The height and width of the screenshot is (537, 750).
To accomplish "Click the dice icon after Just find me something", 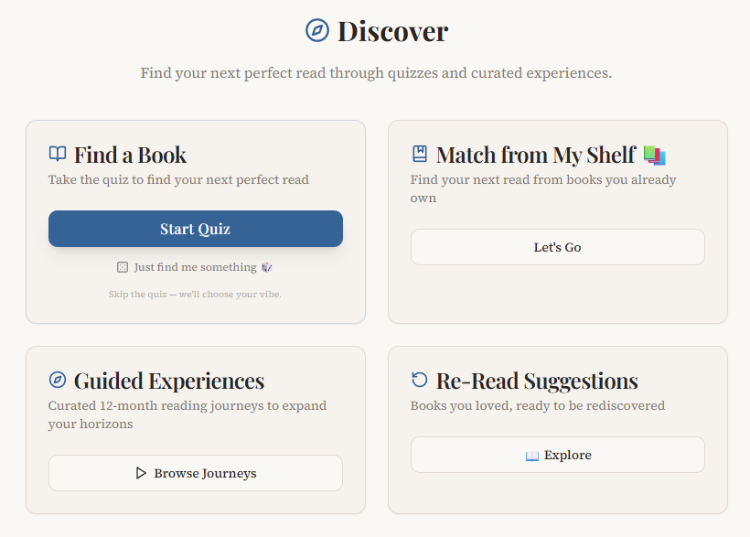I will click(265, 266).
